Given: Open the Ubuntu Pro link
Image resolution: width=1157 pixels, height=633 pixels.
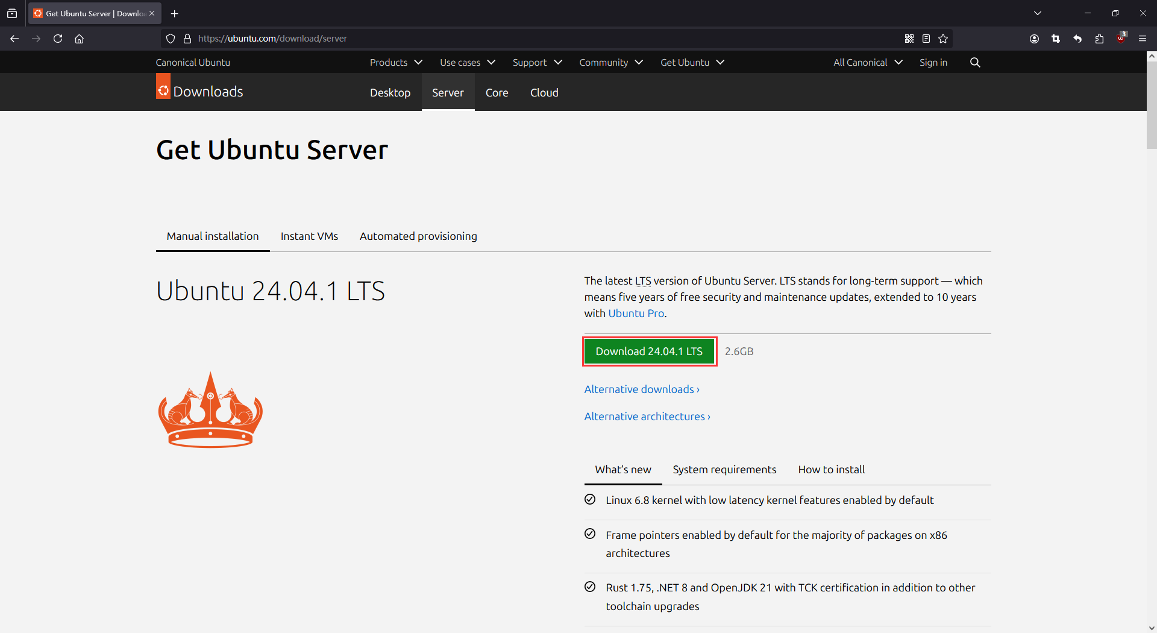Looking at the screenshot, I should (x=636, y=313).
